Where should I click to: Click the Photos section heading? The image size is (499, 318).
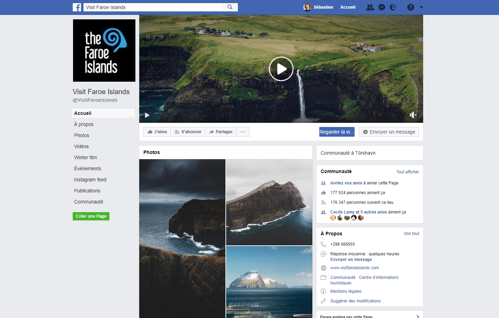(x=152, y=152)
